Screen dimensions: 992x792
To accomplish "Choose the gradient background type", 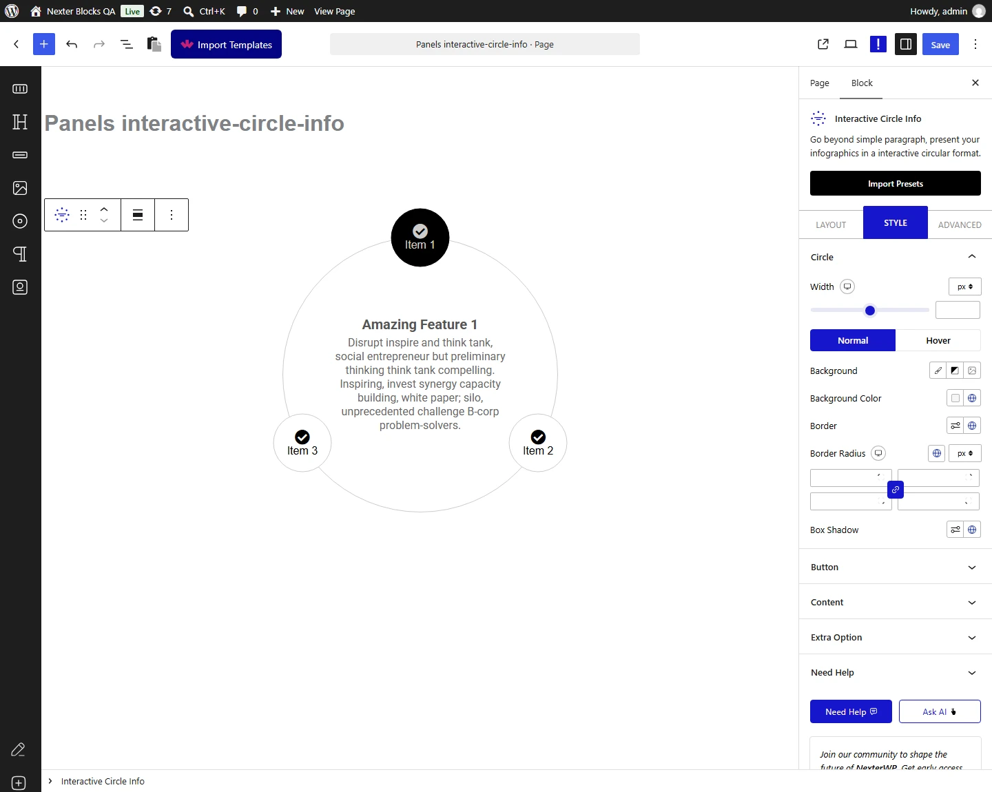I will (x=955, y=371).
